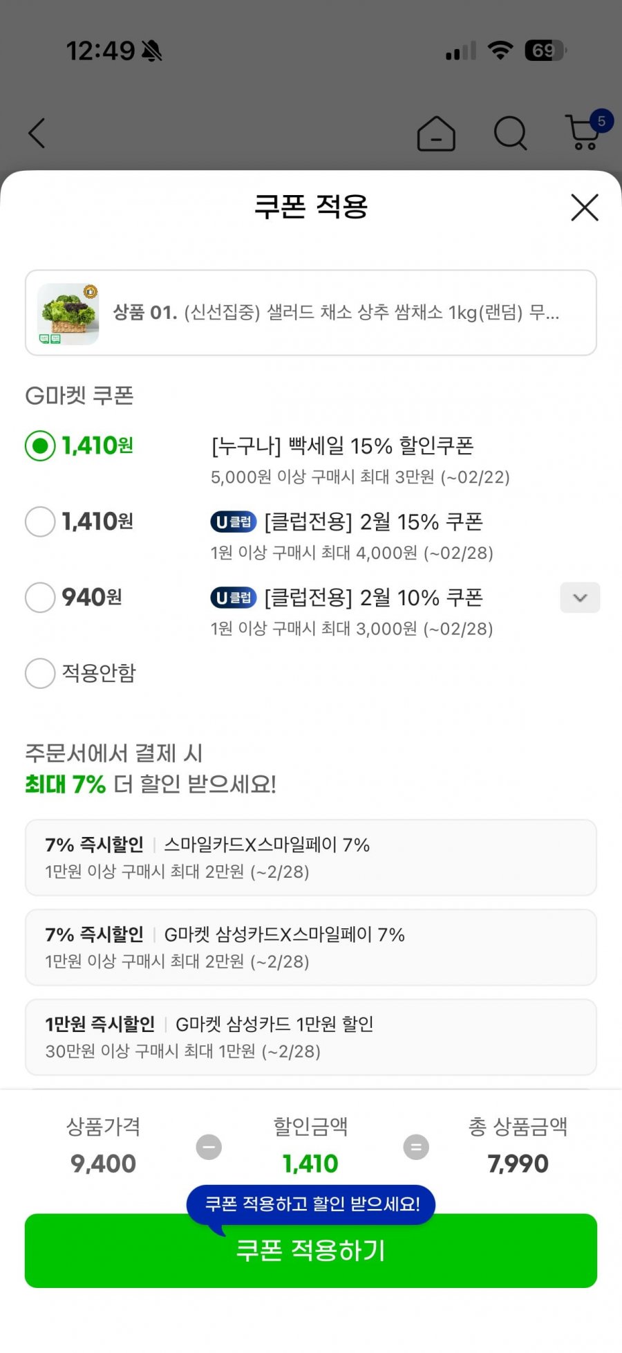622x1353 pixels.
Task: Expand the chevron dropdown beside 10% coupon
Action: [580, 598]
